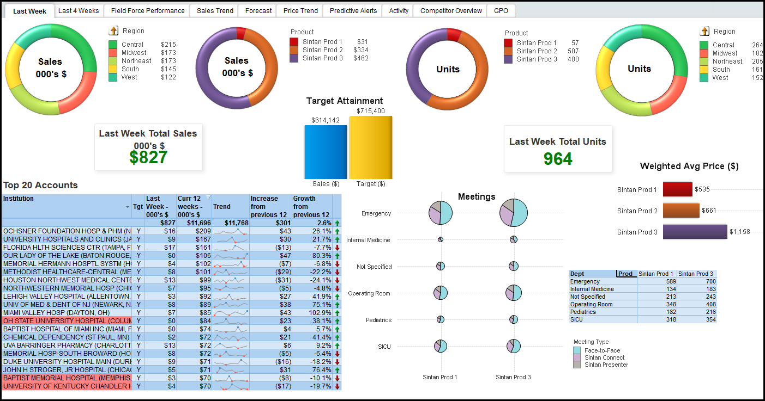Click the red down arrow in FLORIDA HLTH SCIENCES row

337,248
